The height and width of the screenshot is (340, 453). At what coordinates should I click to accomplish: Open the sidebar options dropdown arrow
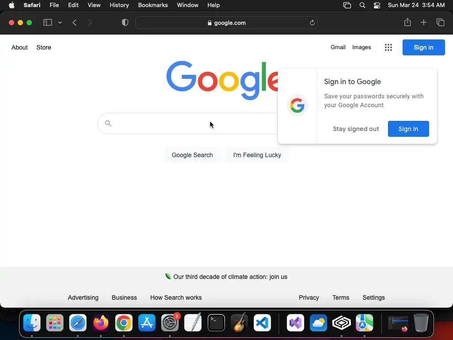[x=60, y=23]
